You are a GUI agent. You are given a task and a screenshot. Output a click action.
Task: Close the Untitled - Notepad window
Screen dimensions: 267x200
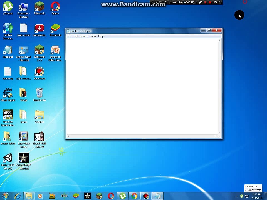click(x=217, y=30)
